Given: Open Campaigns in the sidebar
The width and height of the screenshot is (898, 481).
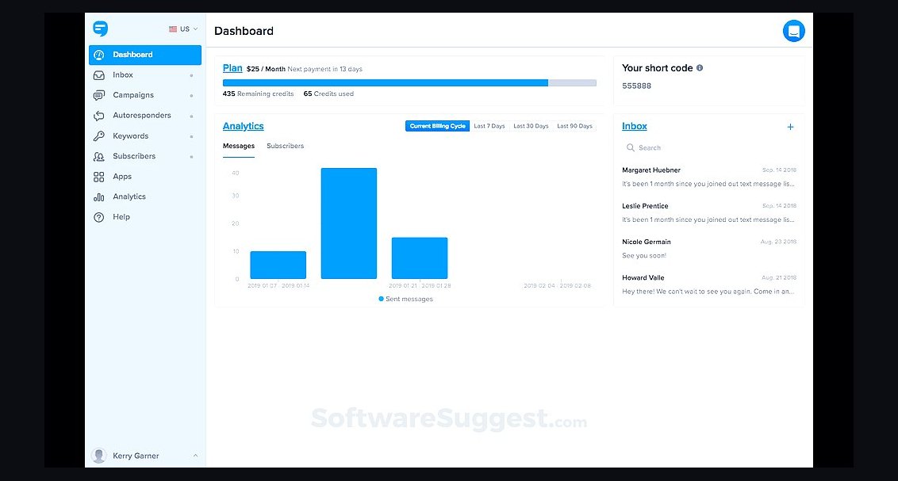Looking at the screenshot, I should [x=145, y=95].
